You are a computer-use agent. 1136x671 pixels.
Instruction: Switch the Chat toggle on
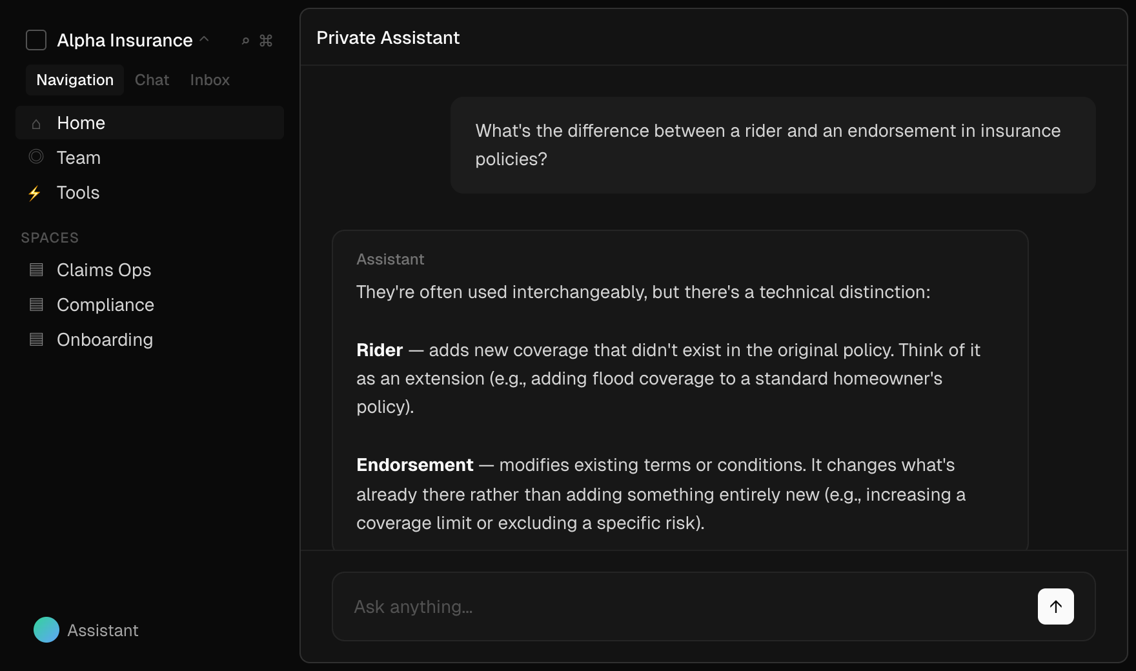pos(151,79)
